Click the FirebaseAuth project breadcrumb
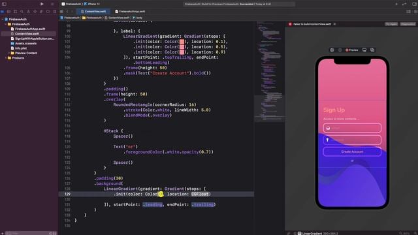The width and height of the screenshot is (418, 235). pos(70,18)
